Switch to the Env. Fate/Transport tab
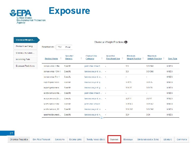 41,139
